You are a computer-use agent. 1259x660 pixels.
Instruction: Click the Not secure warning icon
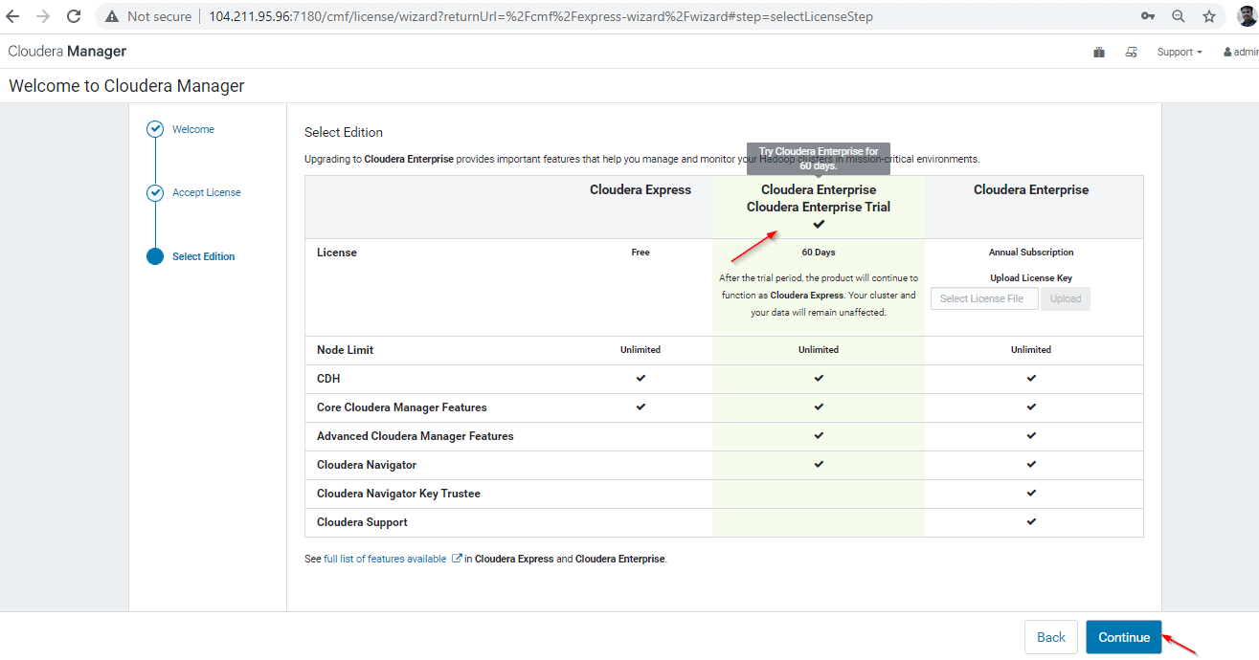point(112,16)
